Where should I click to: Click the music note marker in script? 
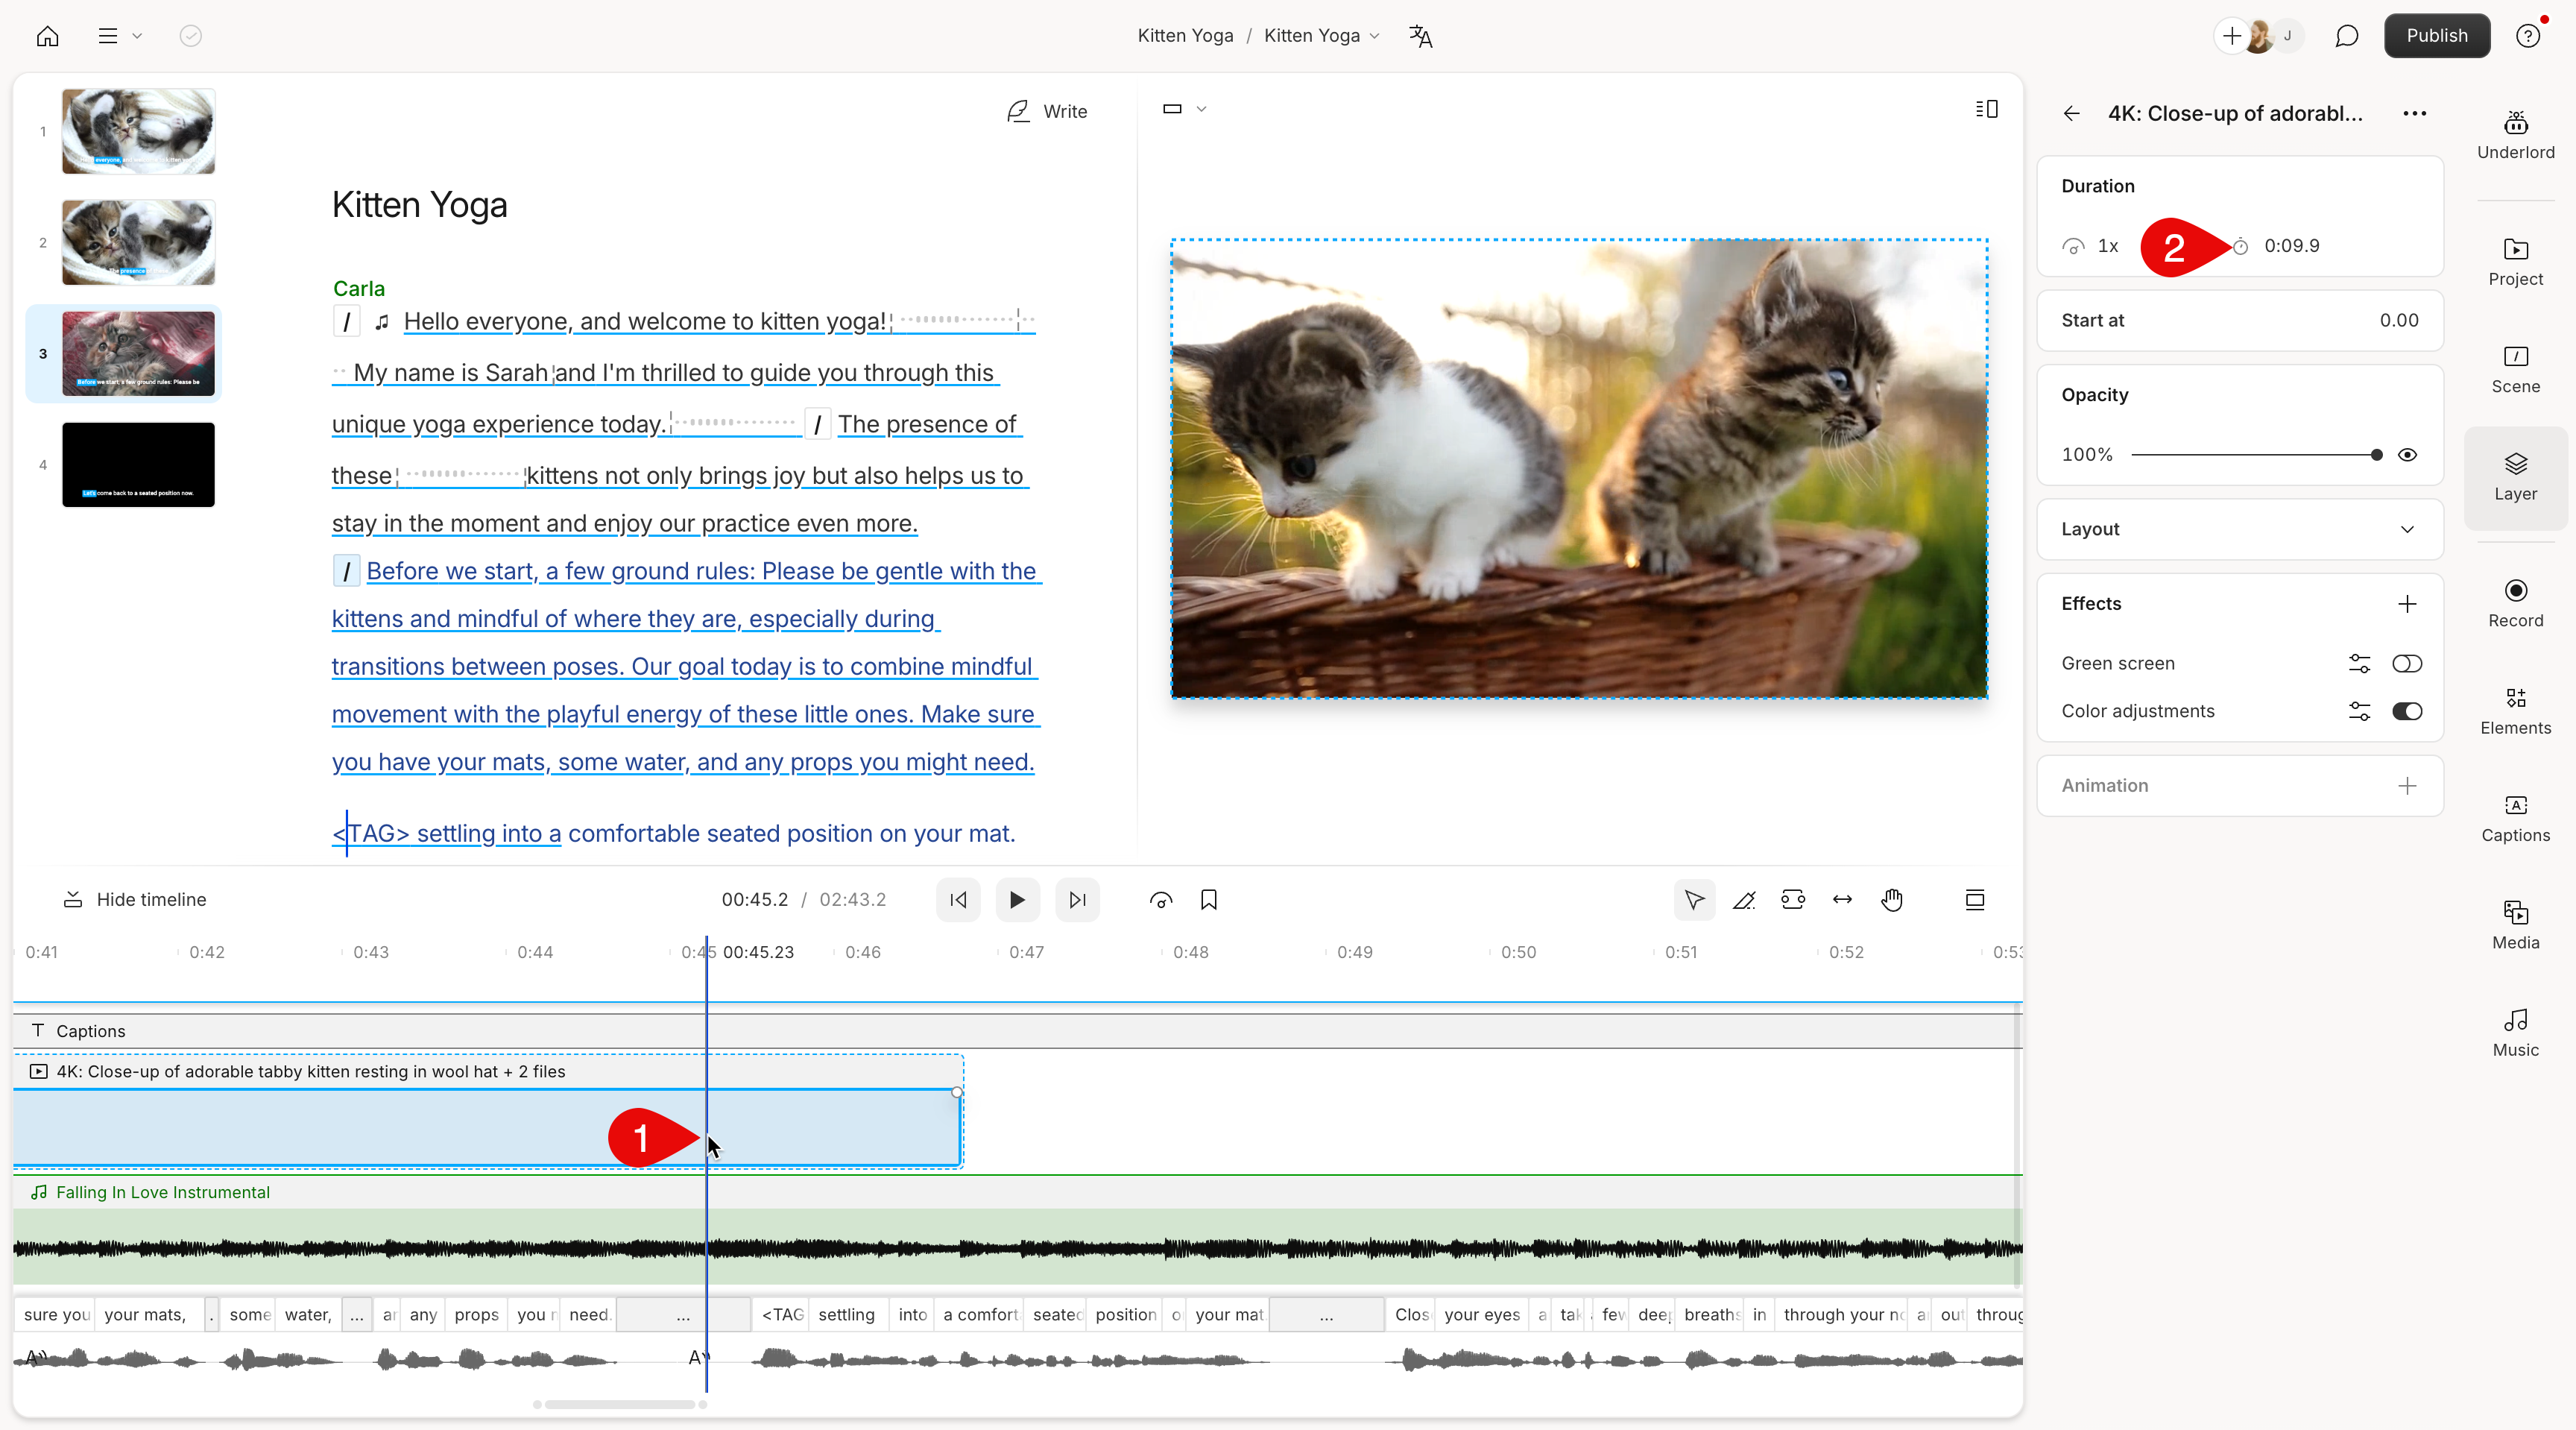tap(382, 322)
